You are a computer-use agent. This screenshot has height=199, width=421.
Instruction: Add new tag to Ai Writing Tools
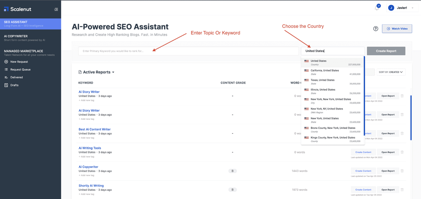point(86,156)
